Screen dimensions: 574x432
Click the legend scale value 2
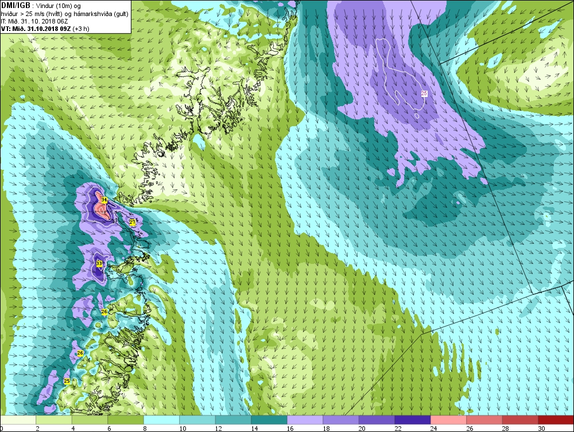click(37, 429)
